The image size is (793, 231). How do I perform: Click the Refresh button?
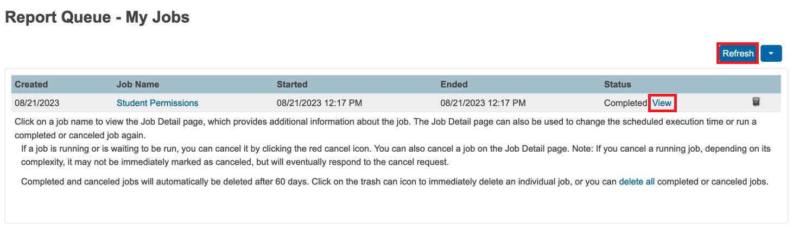coord(738,54)
